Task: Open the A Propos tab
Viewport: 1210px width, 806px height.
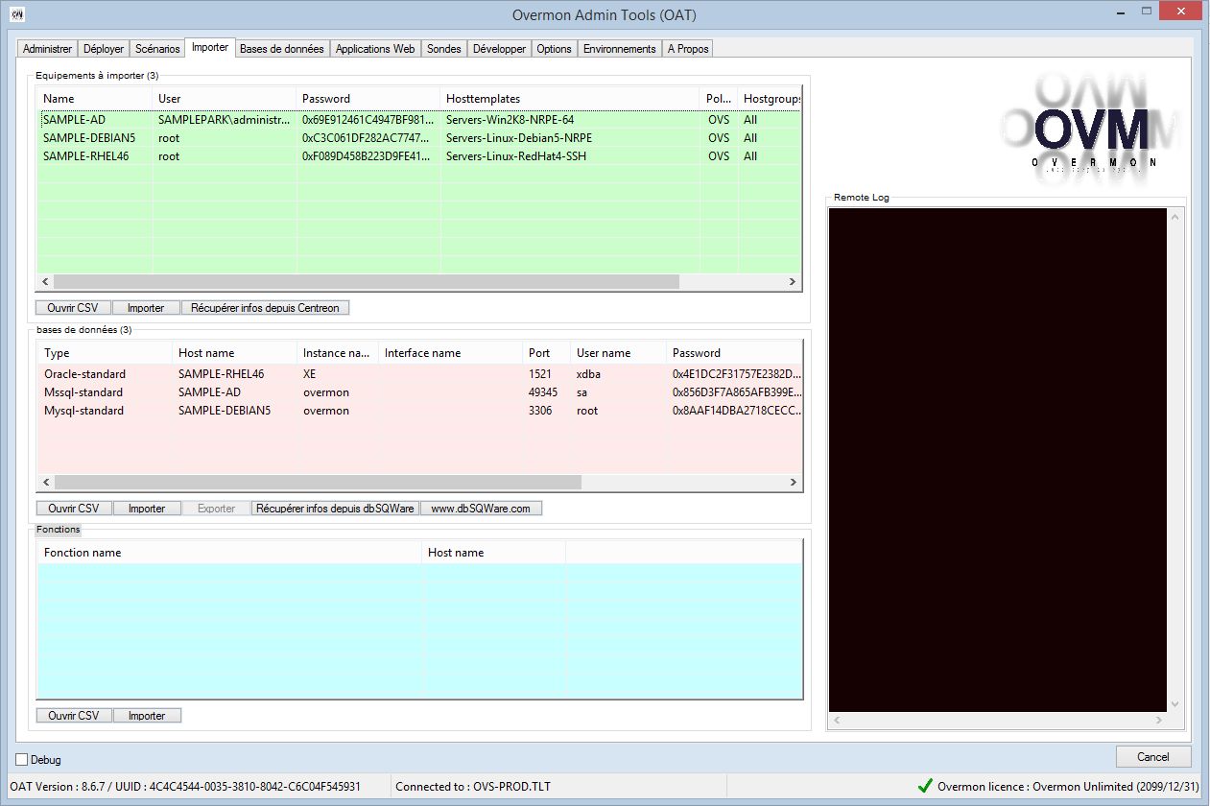Action: (x=688, y=49)
